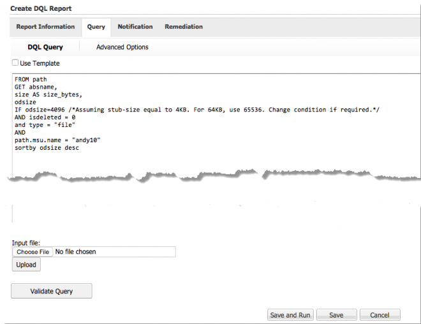Click the 'size AS size_bytes,' line
Screen dimensions: 421x324
point(48,94)
